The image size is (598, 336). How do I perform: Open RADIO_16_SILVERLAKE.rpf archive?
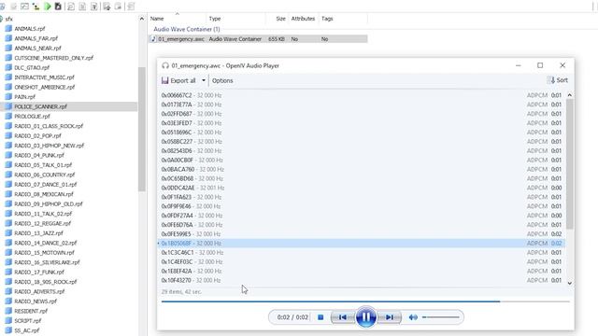[47, 262]
